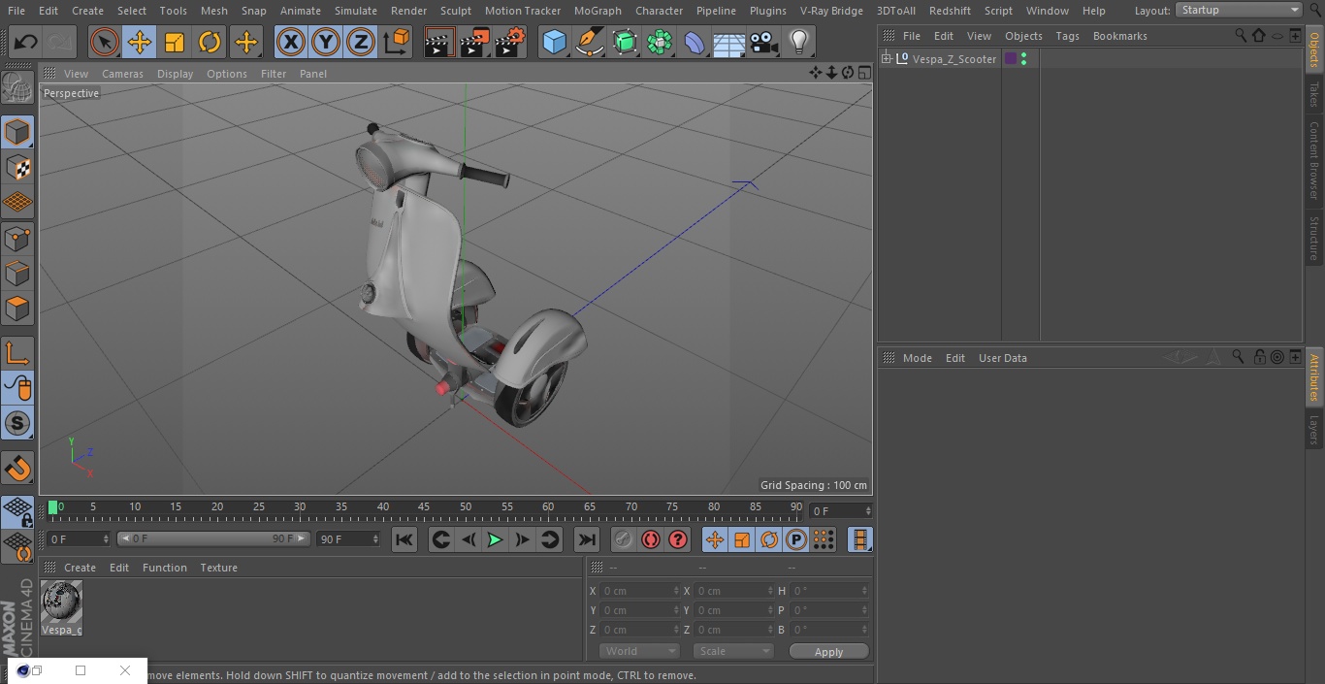
Task: Switch to Model mode
Action: pos(17,132)
